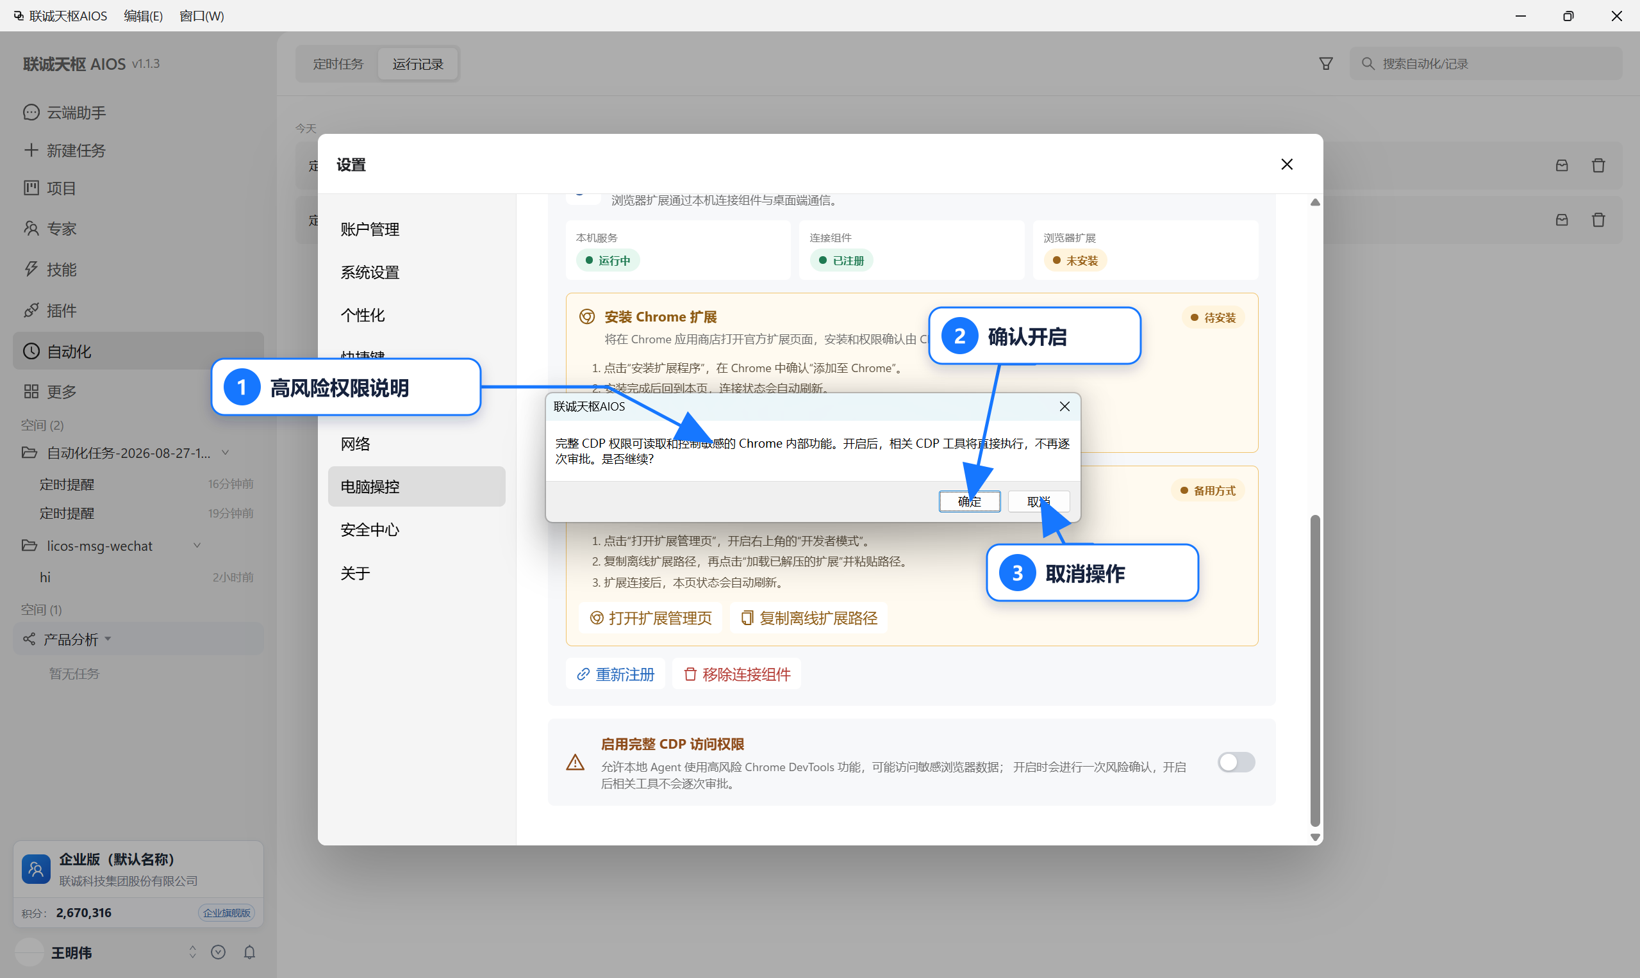Open 系统设置 settings section
This screenshot has width=1640, height=978.
[x=417, y=272]
